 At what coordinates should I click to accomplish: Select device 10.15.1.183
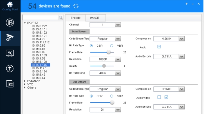point(39,55)
